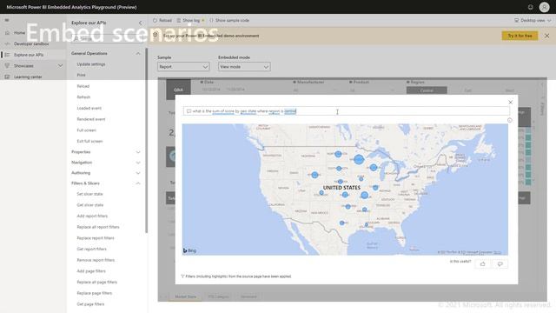Choose Replace page filters item
The height and width of the screenshot is (313, 556).
tap(95, 293)
